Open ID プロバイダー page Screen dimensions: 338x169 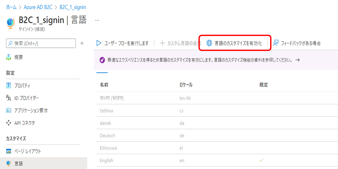coord(26,98)
